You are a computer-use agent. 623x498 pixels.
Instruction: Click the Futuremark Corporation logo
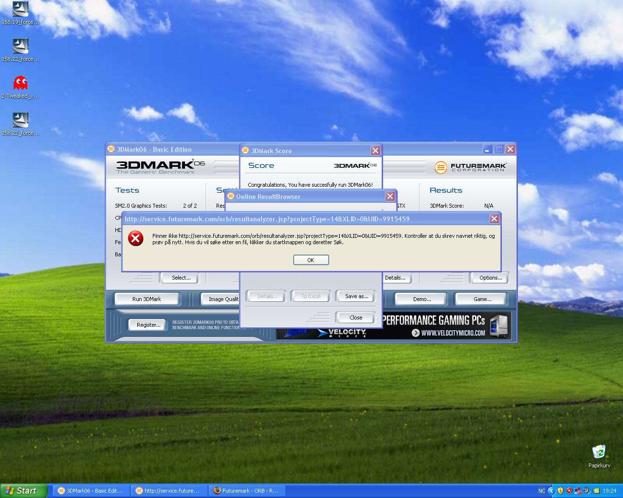[471, 167]
